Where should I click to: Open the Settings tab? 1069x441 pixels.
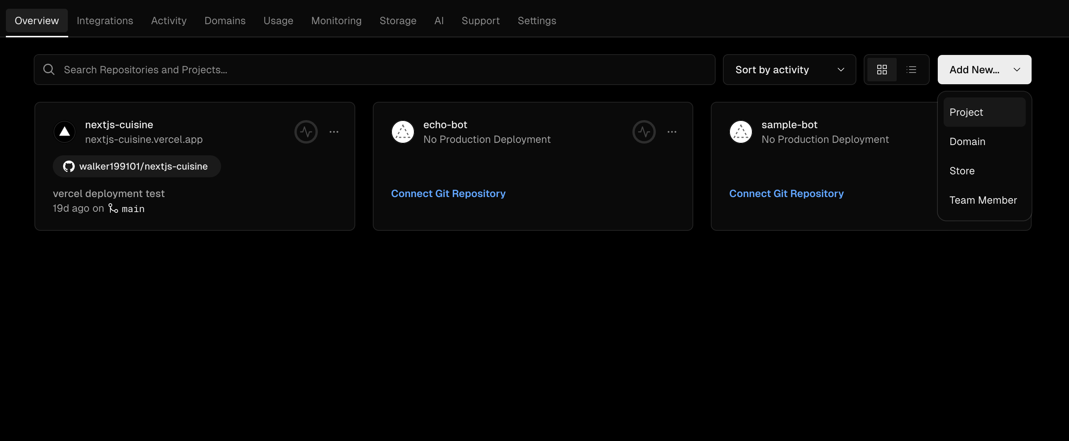[537, 20]
